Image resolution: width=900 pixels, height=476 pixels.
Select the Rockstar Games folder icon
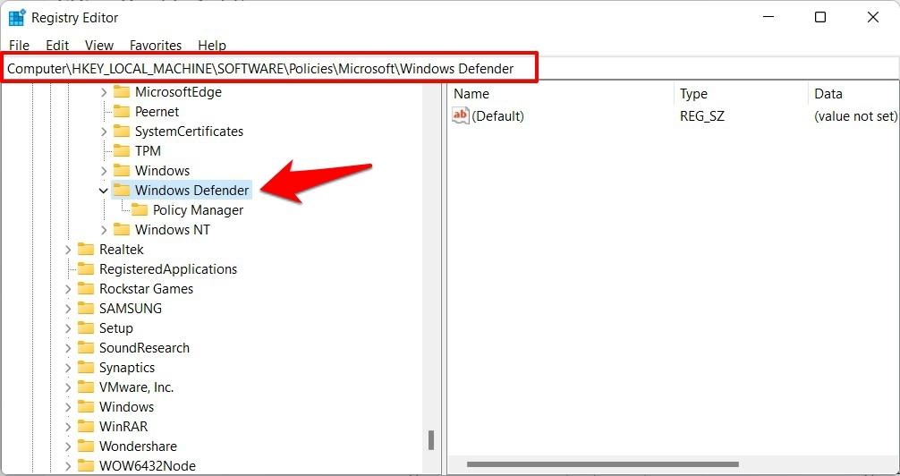86,288
